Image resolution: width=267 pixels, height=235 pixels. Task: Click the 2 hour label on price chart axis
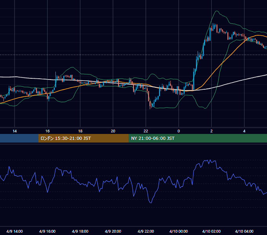[212, 131]
